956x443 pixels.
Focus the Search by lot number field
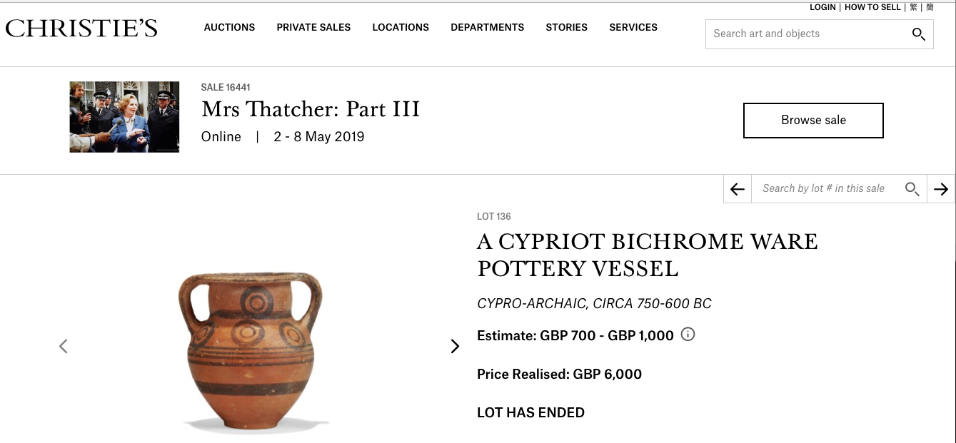click(x=823, y=189)
